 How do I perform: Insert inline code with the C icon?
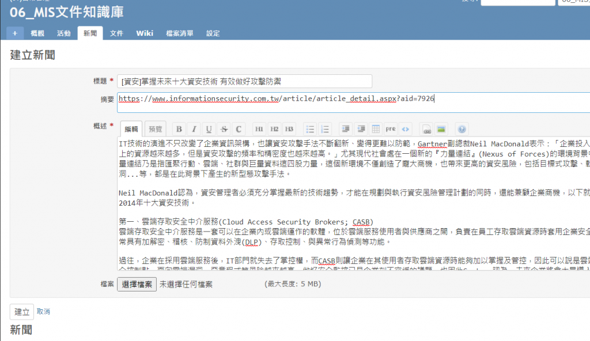pos(239,129)
